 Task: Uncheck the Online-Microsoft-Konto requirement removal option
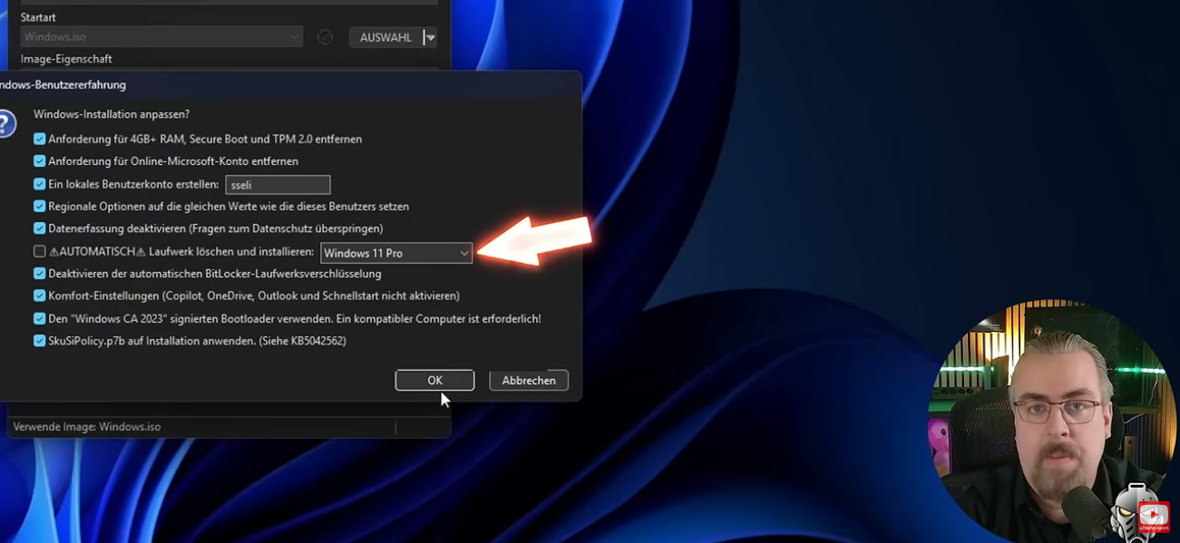pyautogui.click(x=39, y=161)
